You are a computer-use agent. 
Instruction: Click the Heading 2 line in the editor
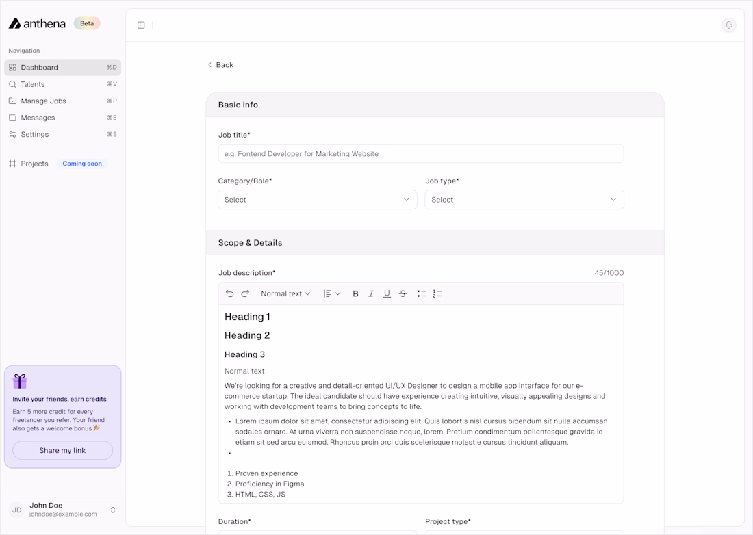tap(247, 335)
